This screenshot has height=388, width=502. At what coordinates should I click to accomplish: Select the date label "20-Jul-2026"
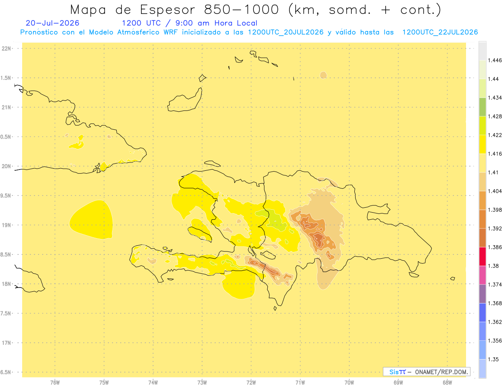pyautogui.click(x=52, y=23)
